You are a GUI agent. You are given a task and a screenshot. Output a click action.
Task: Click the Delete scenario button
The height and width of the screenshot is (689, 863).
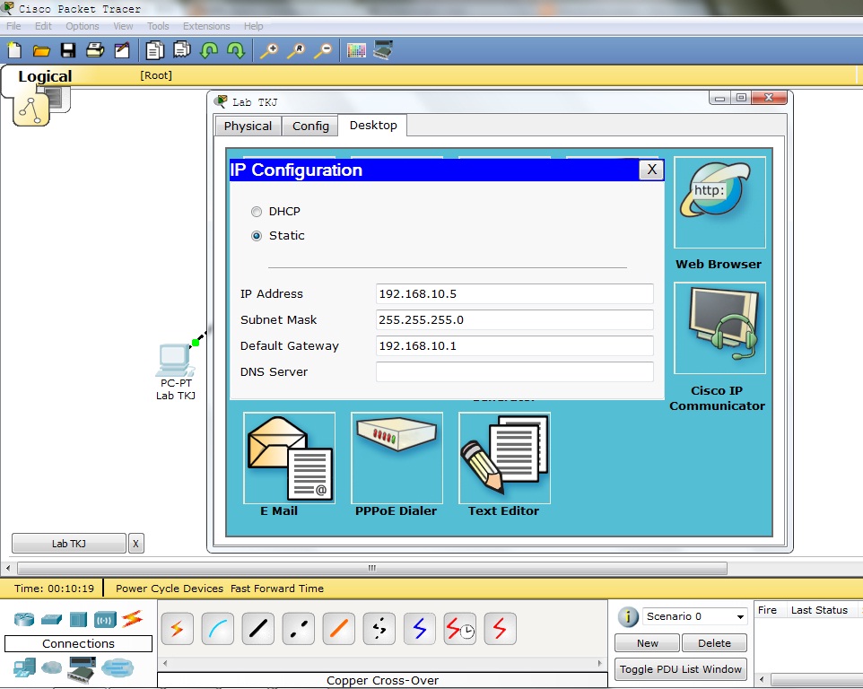[x=714, y=642]
